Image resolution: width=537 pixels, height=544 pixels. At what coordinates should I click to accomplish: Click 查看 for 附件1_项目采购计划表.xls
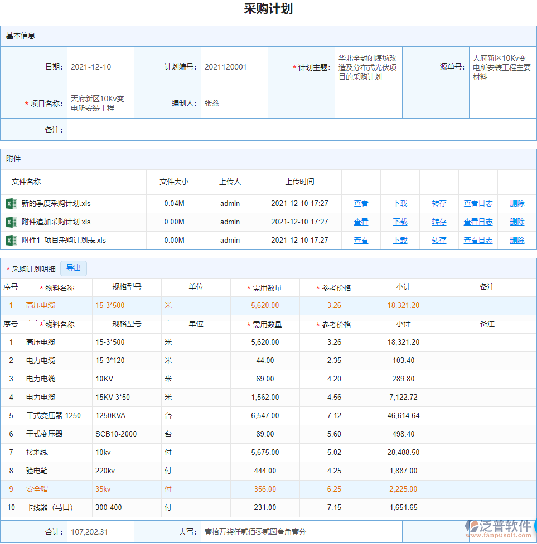click(361, 240)
